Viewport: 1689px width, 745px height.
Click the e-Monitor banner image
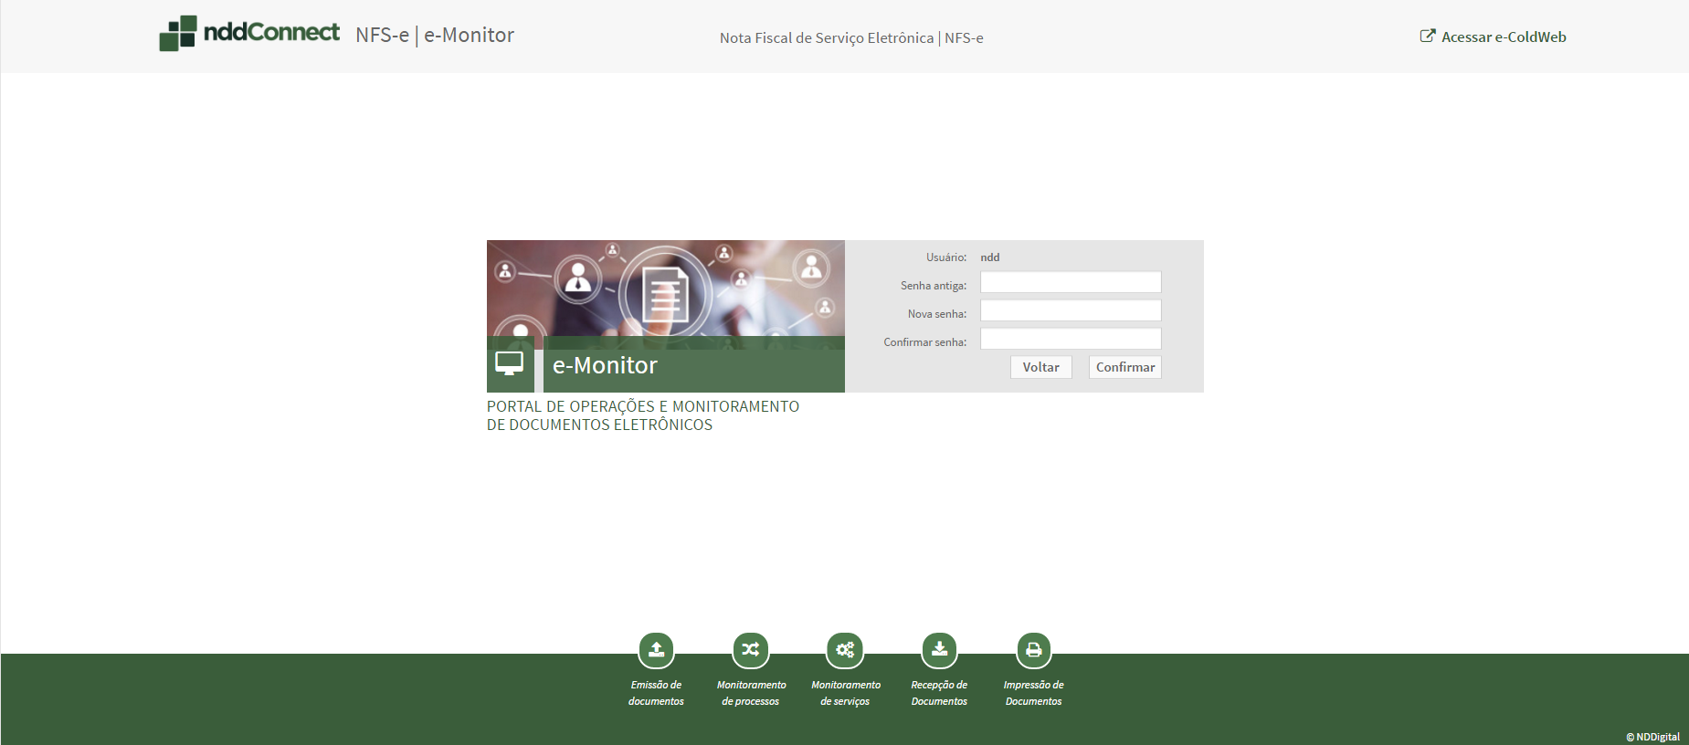pyautogui.click(x=666, y=316)
